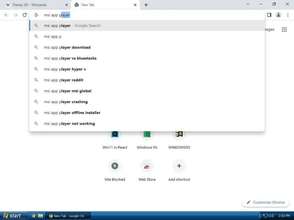Open the Chrome three-dot menu
This screenshot has height=220, width=294.
click(x=288, y=15)
